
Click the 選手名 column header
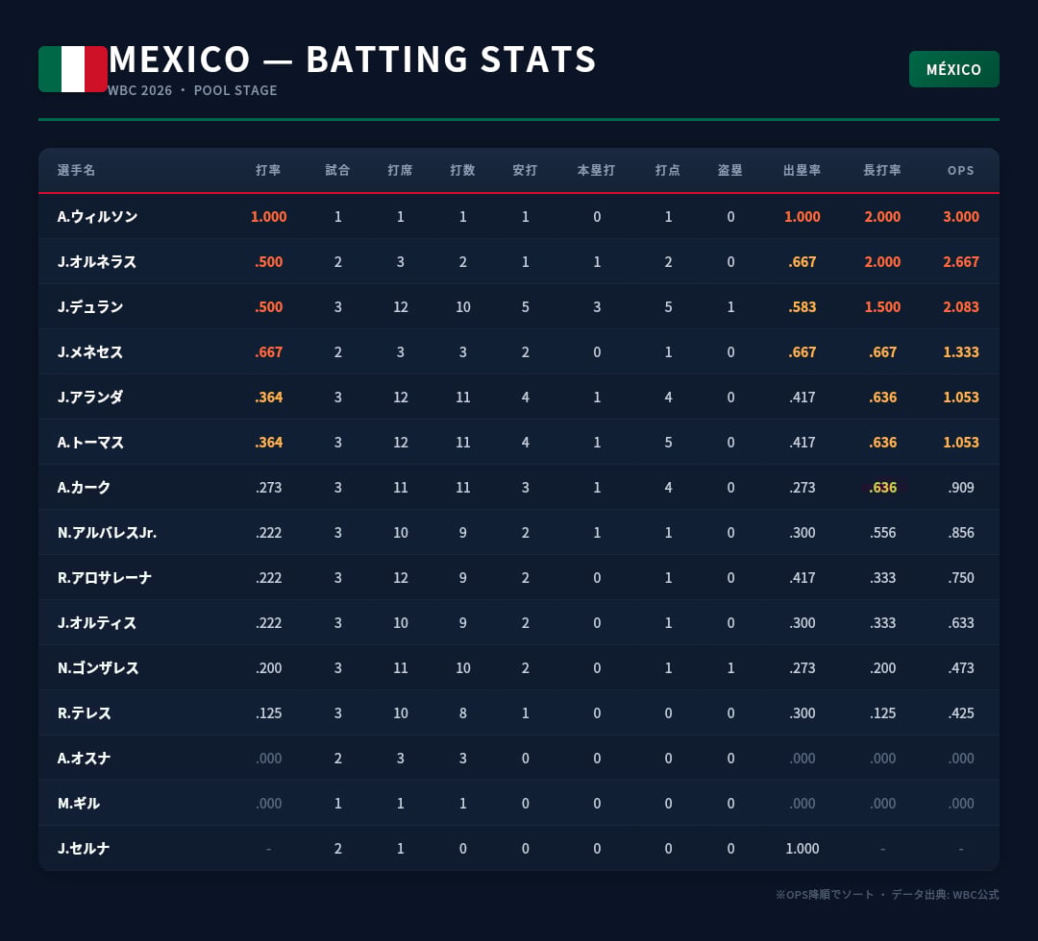(x=77, y=171)
